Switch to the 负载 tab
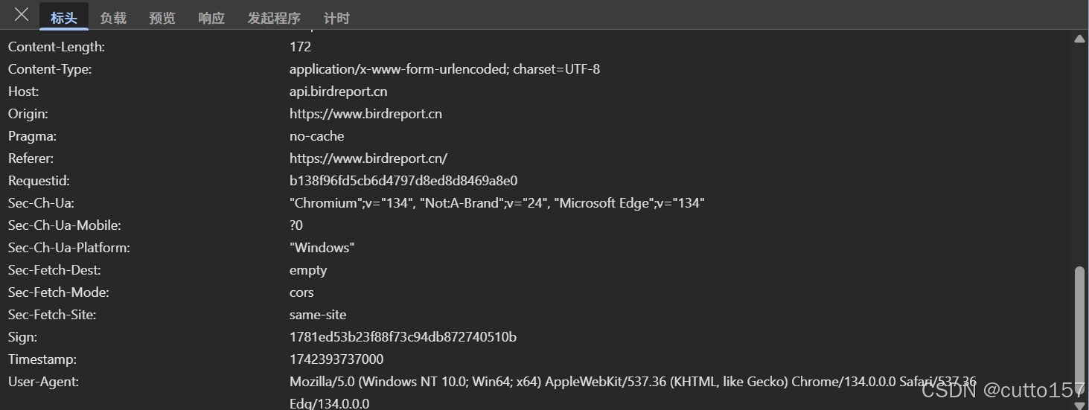 [113, 18]
